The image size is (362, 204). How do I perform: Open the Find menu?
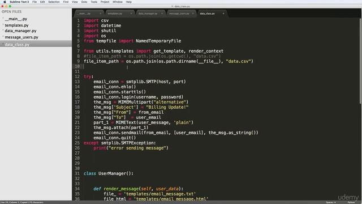66,2
